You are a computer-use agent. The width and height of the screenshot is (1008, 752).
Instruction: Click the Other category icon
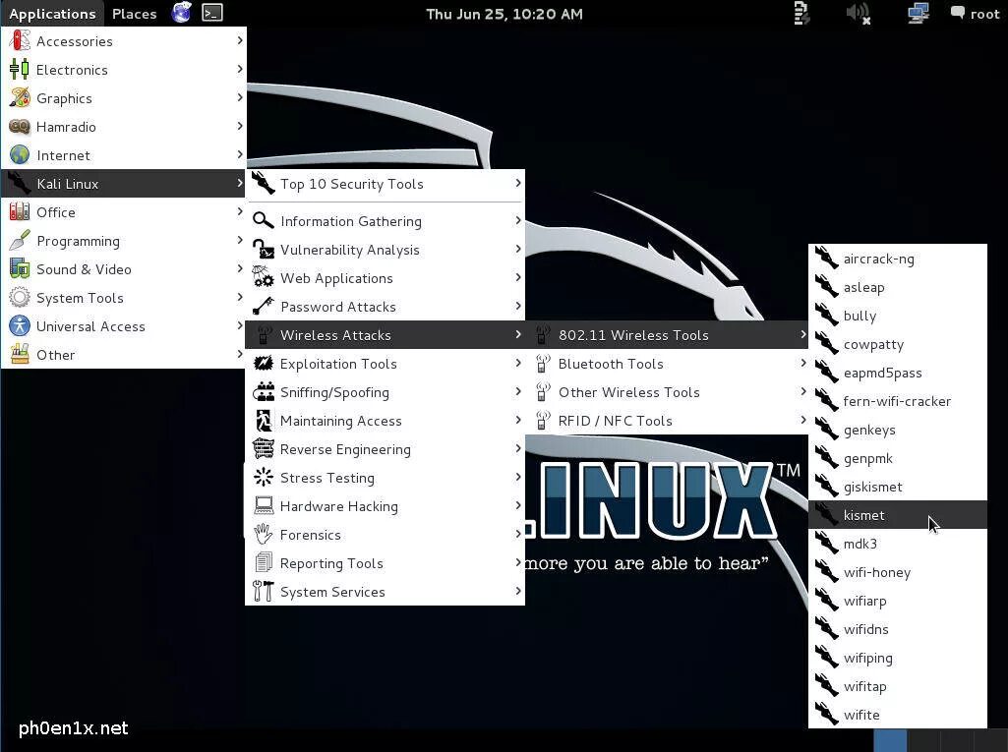click(20, 354)
